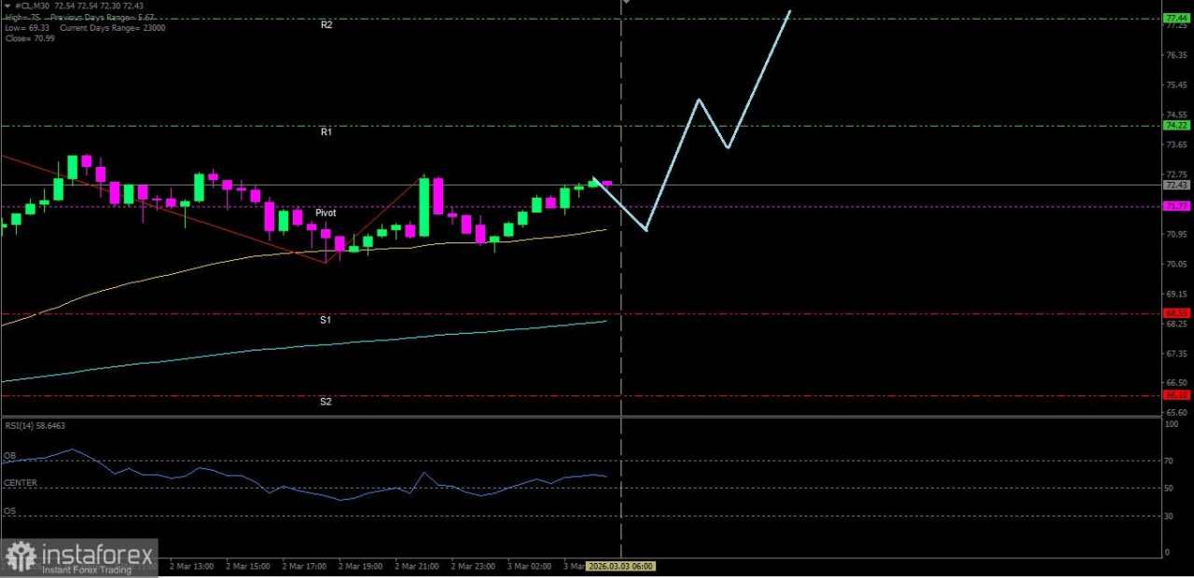Toggle the R1 resistance level line
1194x578 pixels.
coord(466,125)
